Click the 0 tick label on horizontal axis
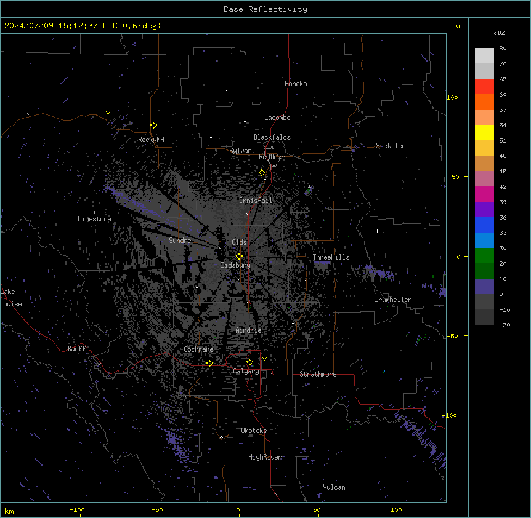This screenshot has width=531, height=518. (x=238, y=509)
